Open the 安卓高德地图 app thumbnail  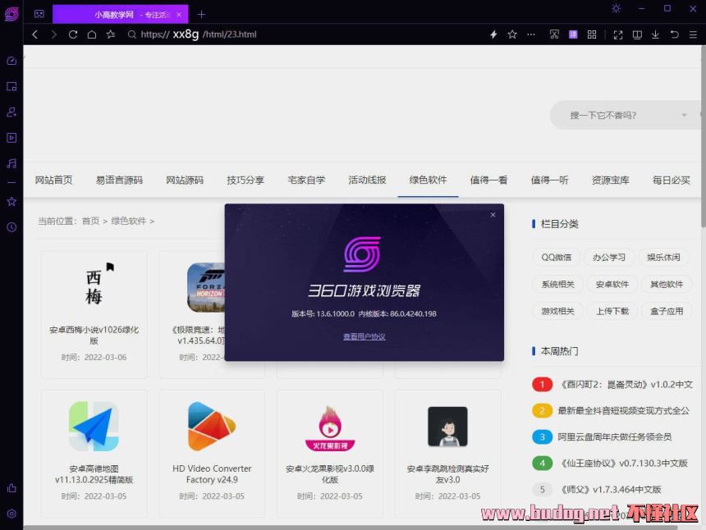(94, 426)
